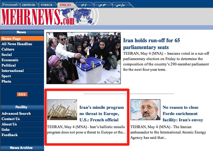This screenshot has height=151, width=213.
Task: Click the Facility sidebar header
Action: coord(22,107)
